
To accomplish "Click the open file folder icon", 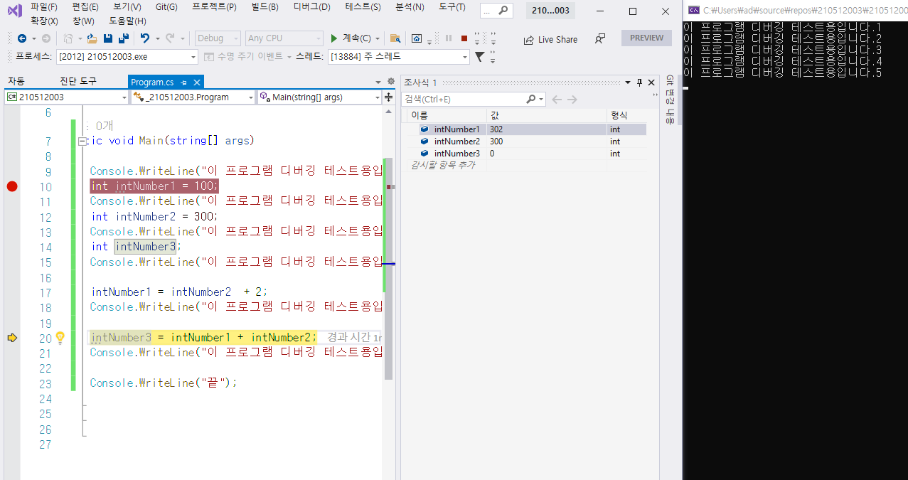I will (x=92, y=38).
